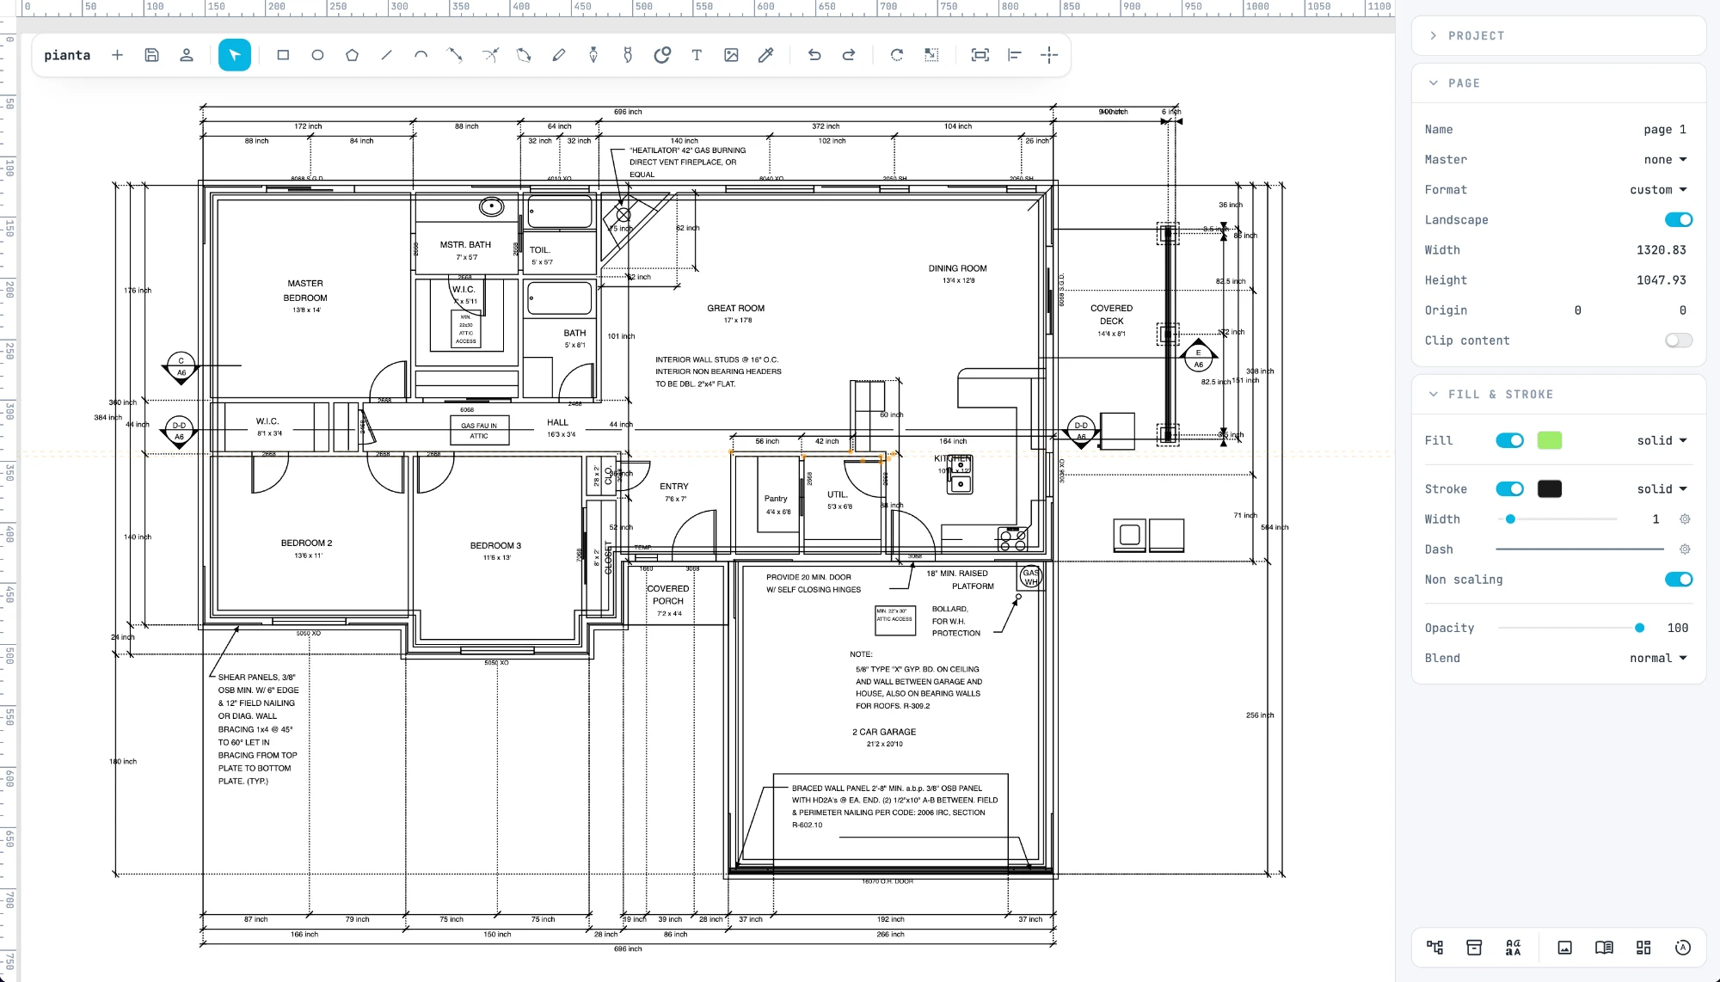Click the page Name field page 1

point(1665,130)
